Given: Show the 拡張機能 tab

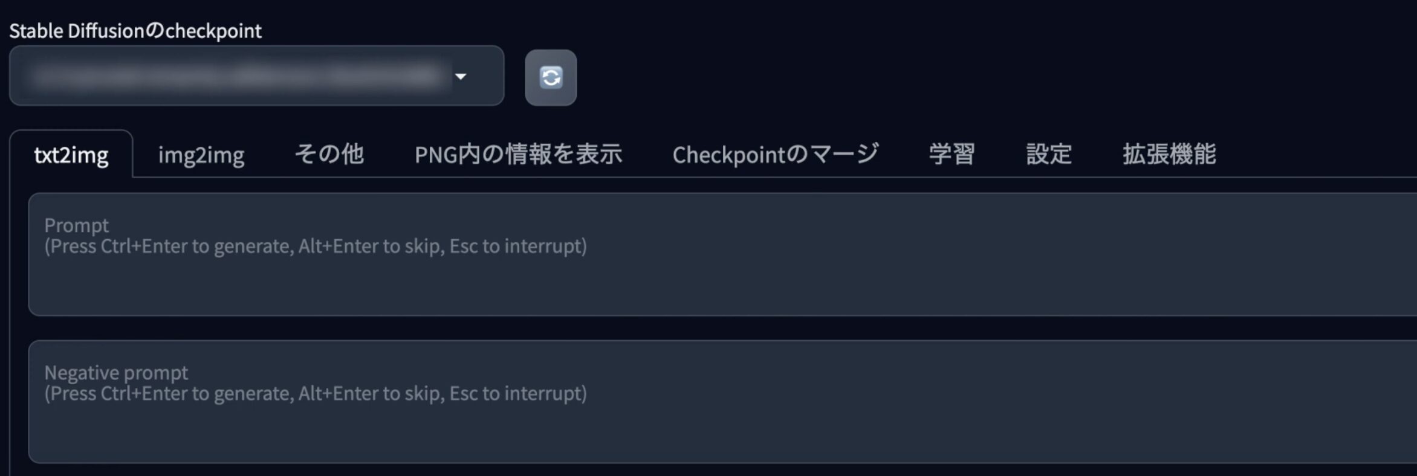Looking at the screenshot, I should pyautogui.click(x=1169, y=154).
